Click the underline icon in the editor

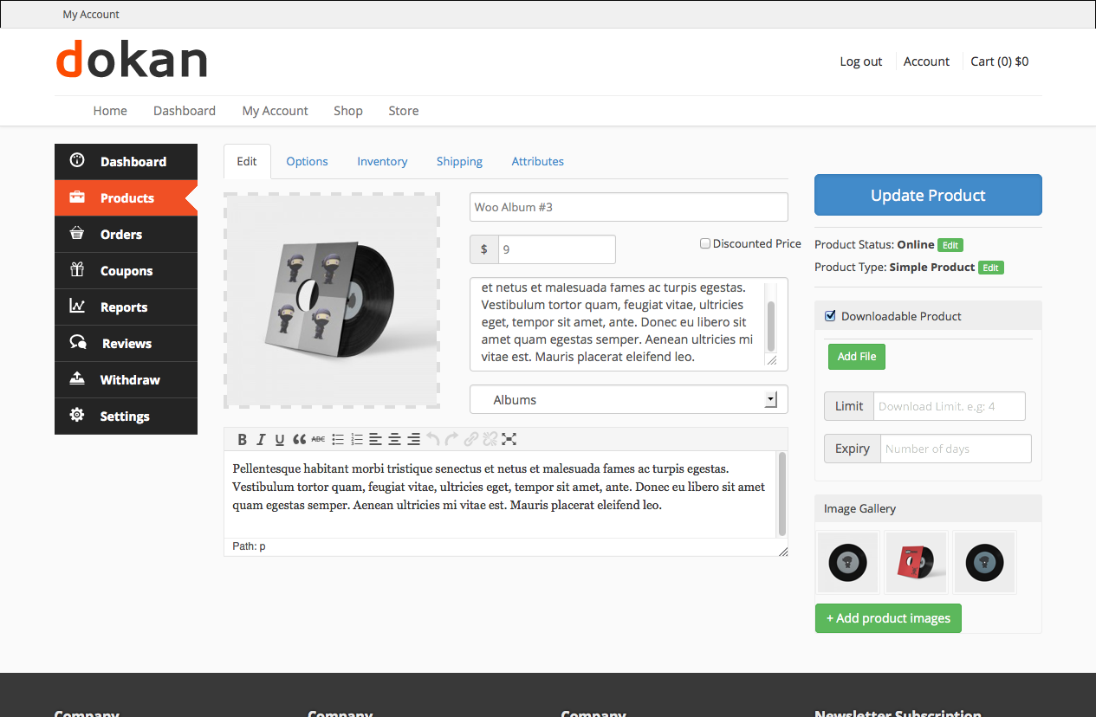click(x=280, y=440)
